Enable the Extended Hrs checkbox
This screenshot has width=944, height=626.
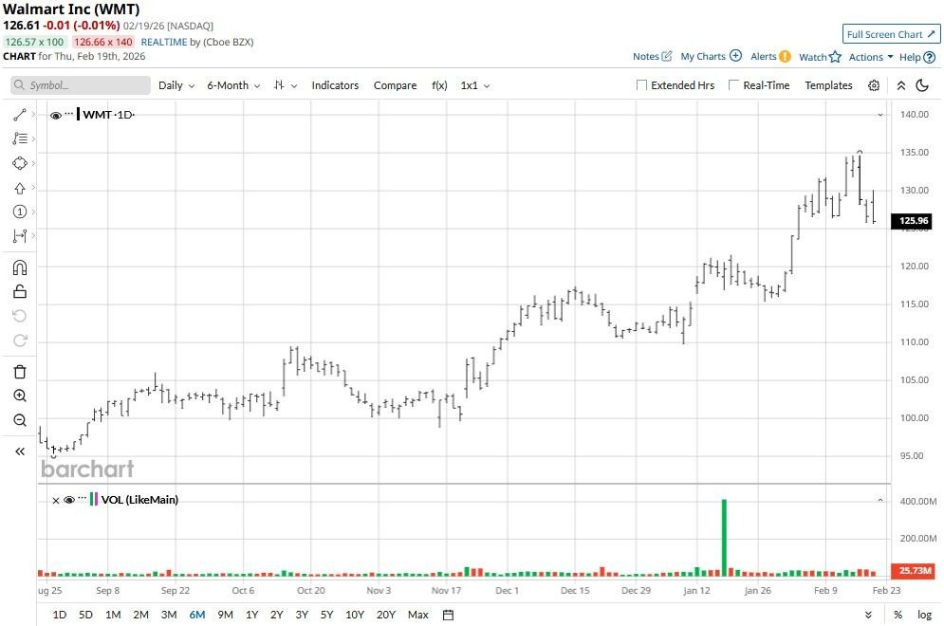click(641, 85)
